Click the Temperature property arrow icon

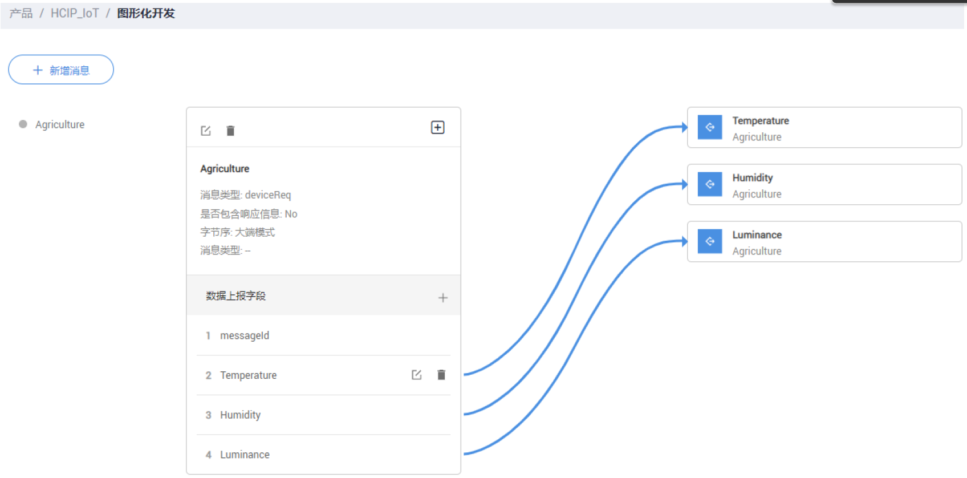pos(710,127)
